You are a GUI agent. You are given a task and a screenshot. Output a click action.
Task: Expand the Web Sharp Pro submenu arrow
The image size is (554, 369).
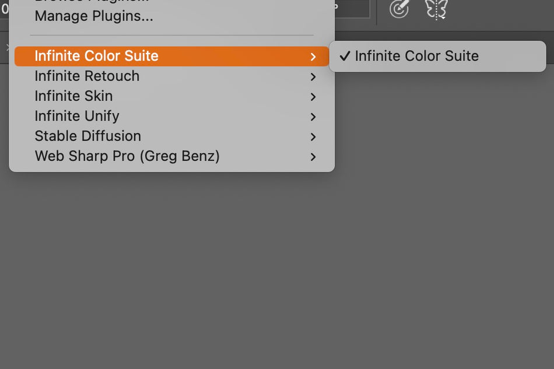[313, 157]
